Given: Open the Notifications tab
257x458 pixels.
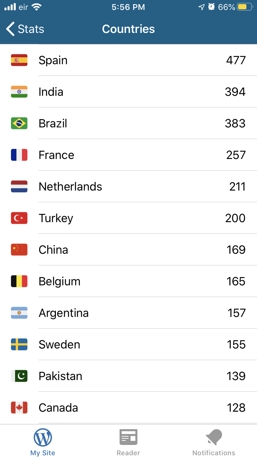Looking at the screenshot, I should click(x=214, y=442).
